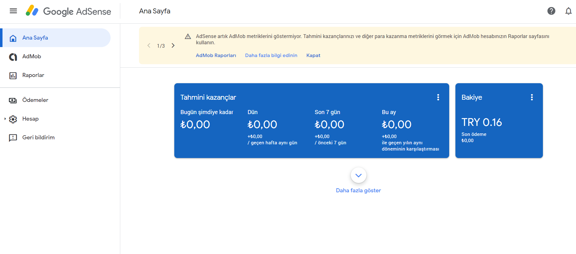This screenshot has height=254, width=576.
Task: Click the Ana Sayfa home icon
Action: [x=13, y=38]
